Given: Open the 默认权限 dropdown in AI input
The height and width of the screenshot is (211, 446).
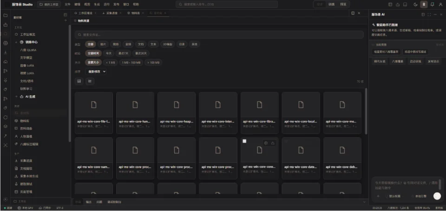Looking at the screenshot, I should click(394, 196).
